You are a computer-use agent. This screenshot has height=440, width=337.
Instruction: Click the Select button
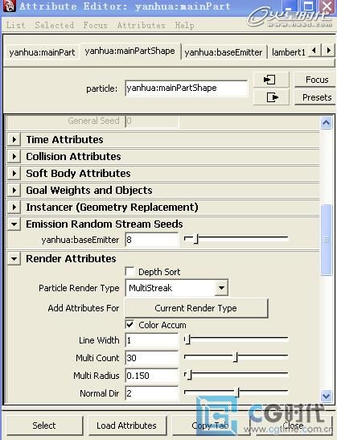tap(44, 426)
